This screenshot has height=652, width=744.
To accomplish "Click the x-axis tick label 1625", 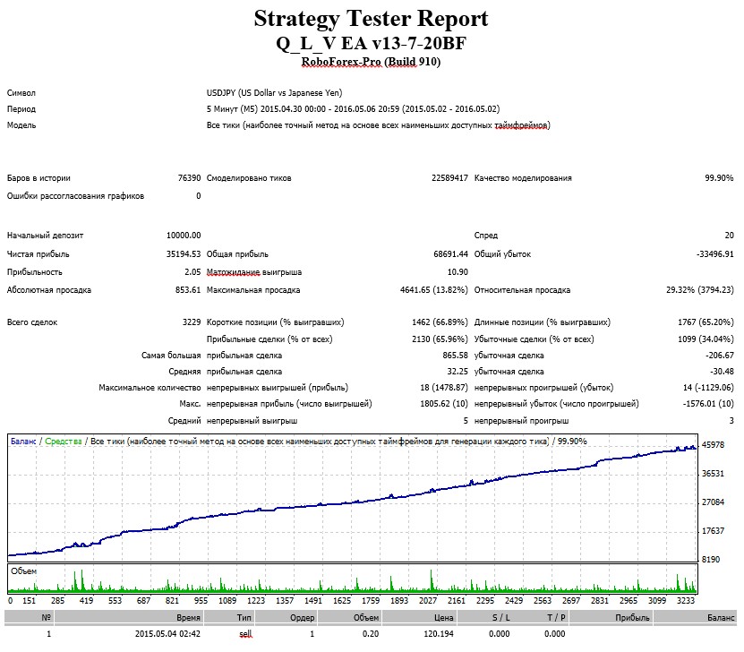I will point(342,601).
